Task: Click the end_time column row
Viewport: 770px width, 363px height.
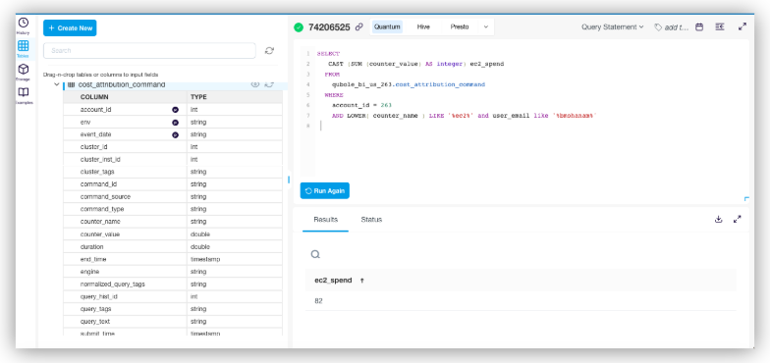Action: [x=173, y=259]
